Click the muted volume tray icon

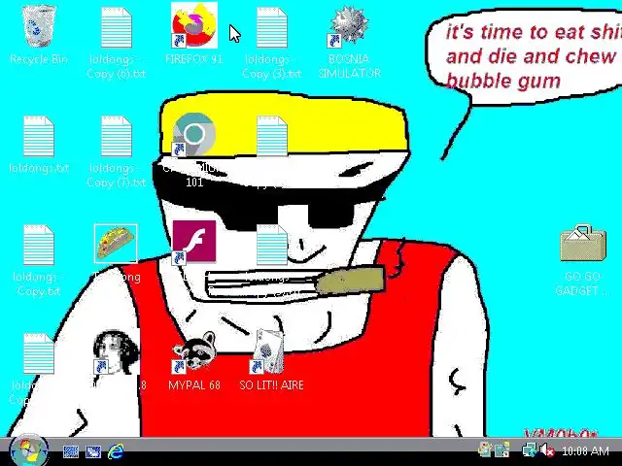coord(547,450)
